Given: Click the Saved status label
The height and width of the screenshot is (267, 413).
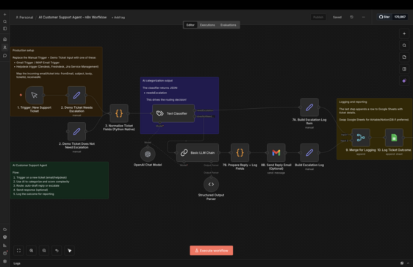Looking at the screenshot, I should [x=337, y=17].
